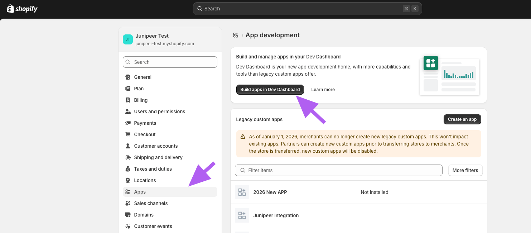Image resolution: width=531 pixels, height=233 pixels.
Task: Go to Billing settings
Action: pos(170,100)
